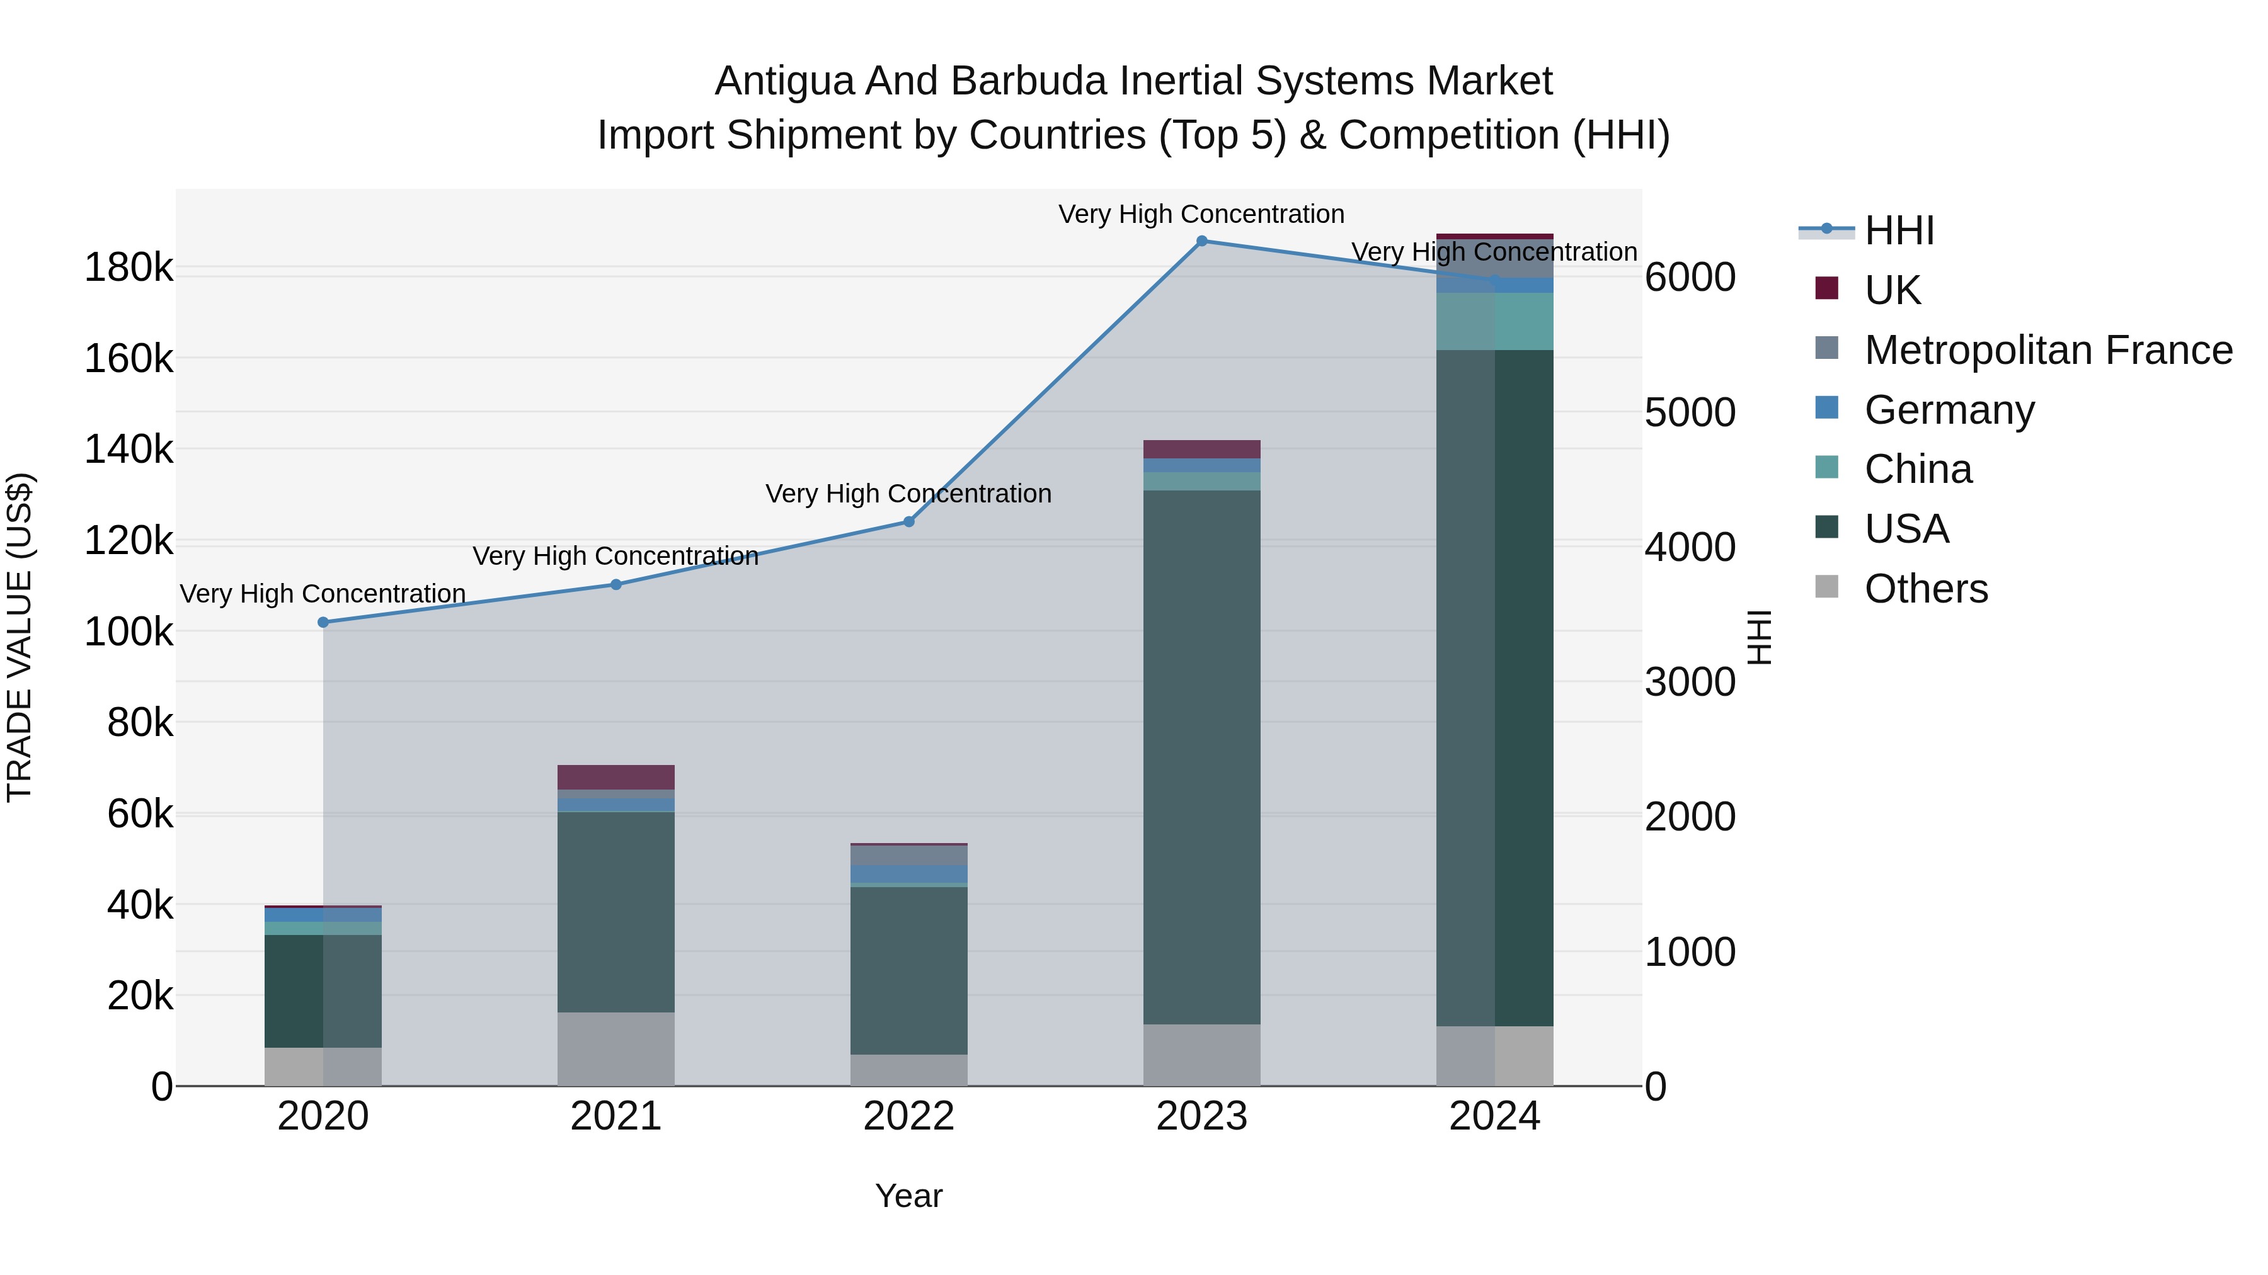Screen dimensions: 2268x1275
Task: Toggle China series in legend
Action: [1893, 469]
